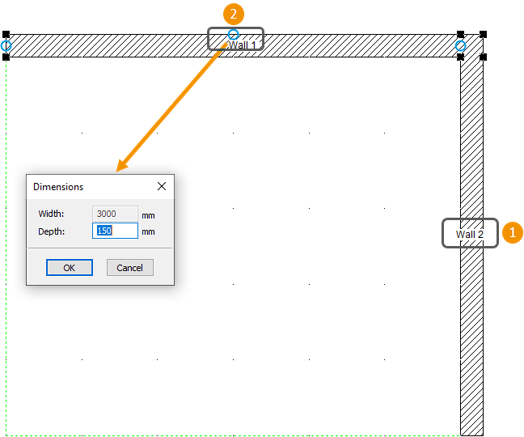Viewport: 524px width, 437px height.
Task: Close the Dimensions dialog with X
Action: (162, 186)
